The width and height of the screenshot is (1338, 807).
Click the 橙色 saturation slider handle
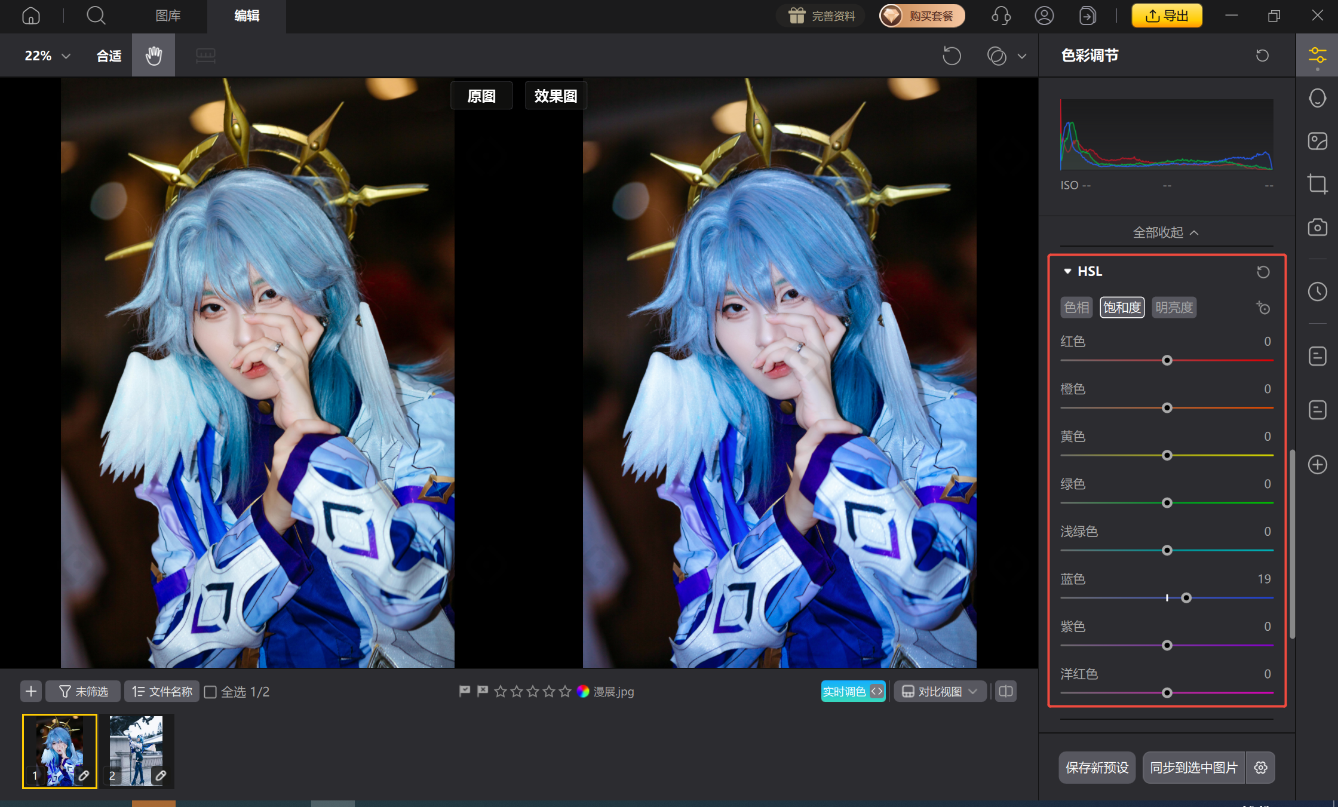coord(1167,408)
